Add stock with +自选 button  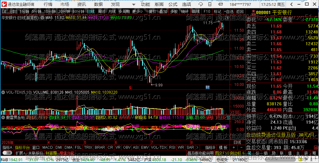229,11
